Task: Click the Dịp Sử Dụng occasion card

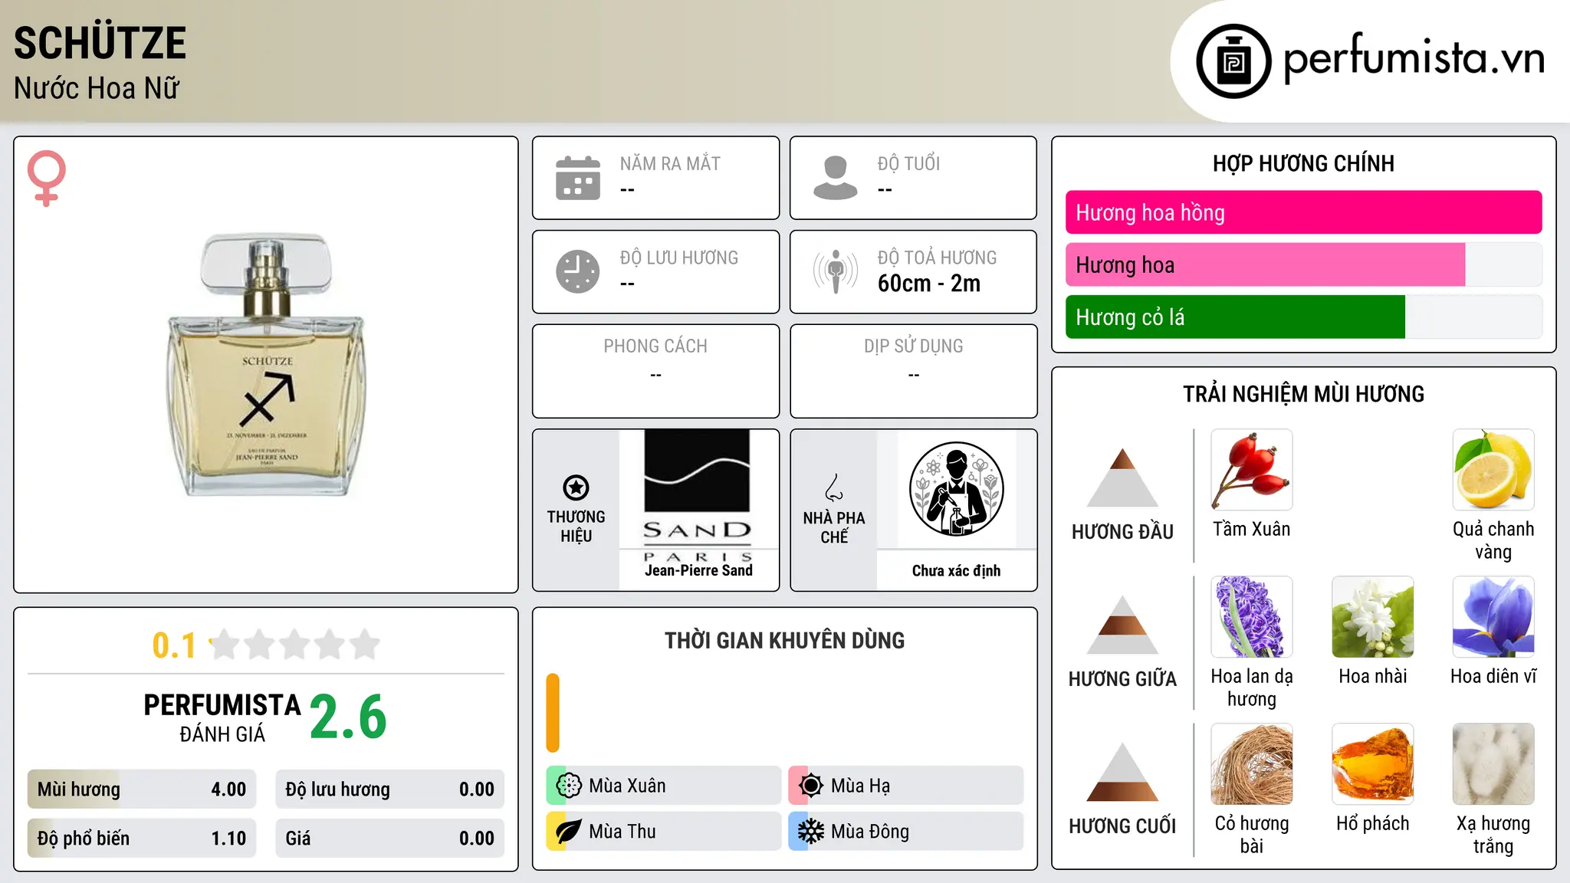Action: pos(913,371)
